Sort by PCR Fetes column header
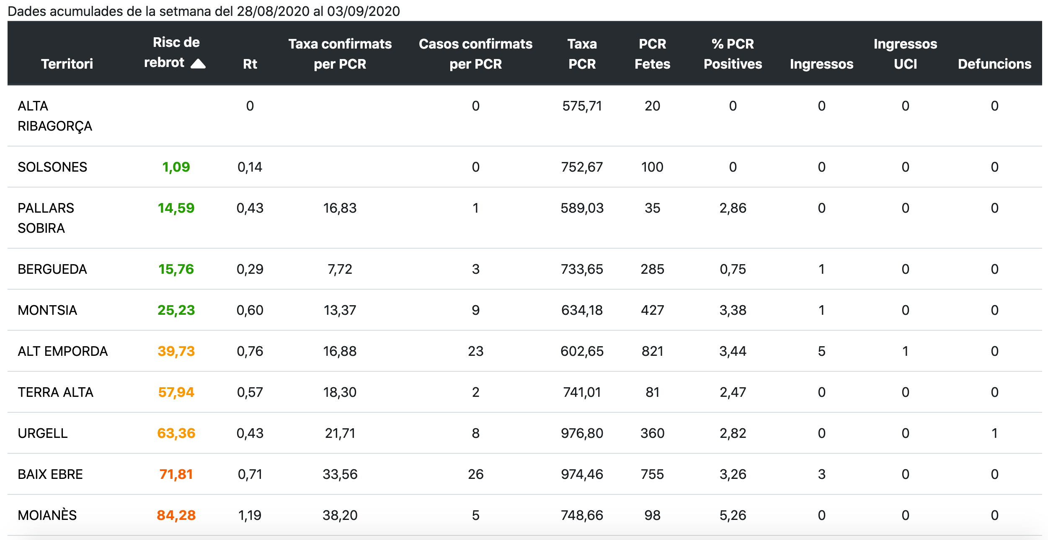This screenshot has height=540, width=1048. [x=652, y=54]
